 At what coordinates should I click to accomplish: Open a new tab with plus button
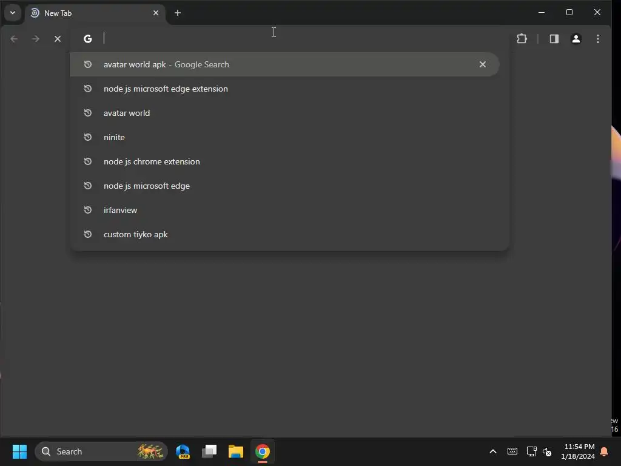tap(178, 13)
